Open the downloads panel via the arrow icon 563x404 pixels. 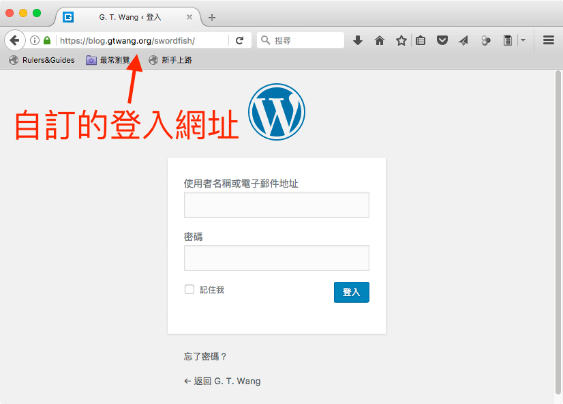coord(358,40)
